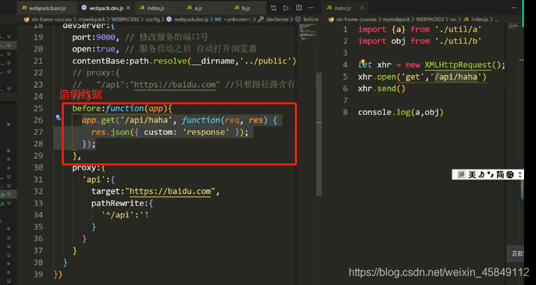
Task: Click the JS icon on a.js tab
Action: pos(189,8)
